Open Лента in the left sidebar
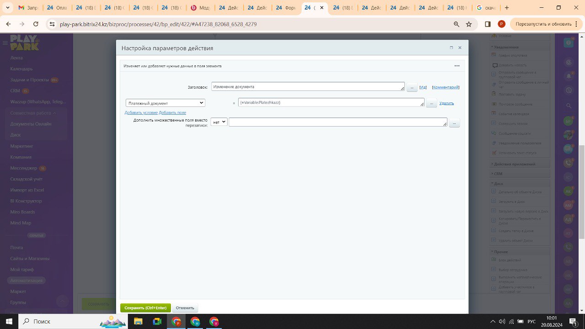The image size is (585, 329). click(x=16, y=58)
